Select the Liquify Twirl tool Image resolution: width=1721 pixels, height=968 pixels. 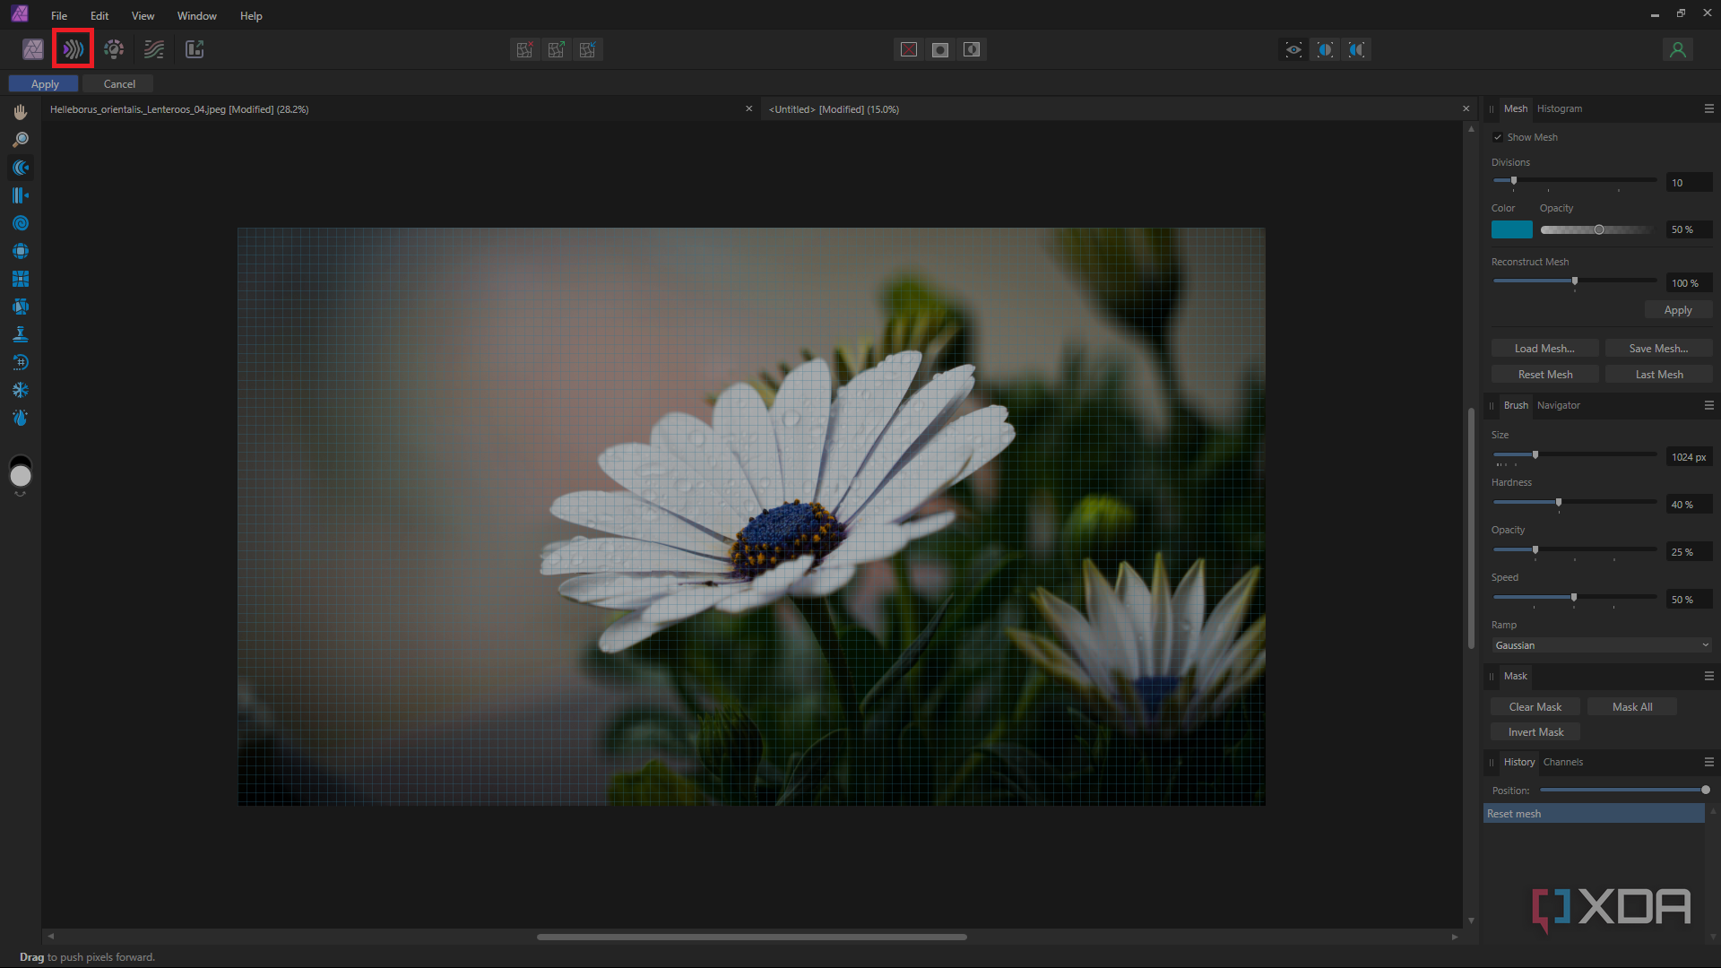(x=21, y=223)
